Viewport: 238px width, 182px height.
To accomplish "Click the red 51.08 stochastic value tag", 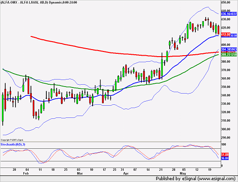I will click(225, 155).
